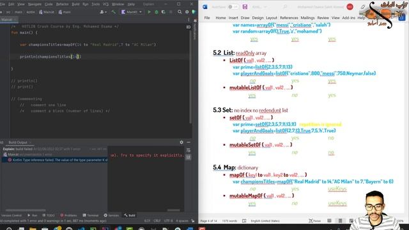Image resolution: width=409 pixels, height=230 pixels.
Task: Click the kotlin breadcrumb in navigation bar
Action: [x=31, y=12]
